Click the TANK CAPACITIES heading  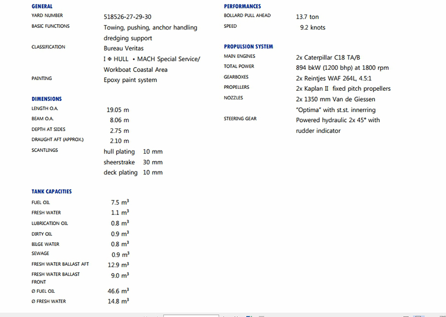pyautogui.click(x=52, y=191)
